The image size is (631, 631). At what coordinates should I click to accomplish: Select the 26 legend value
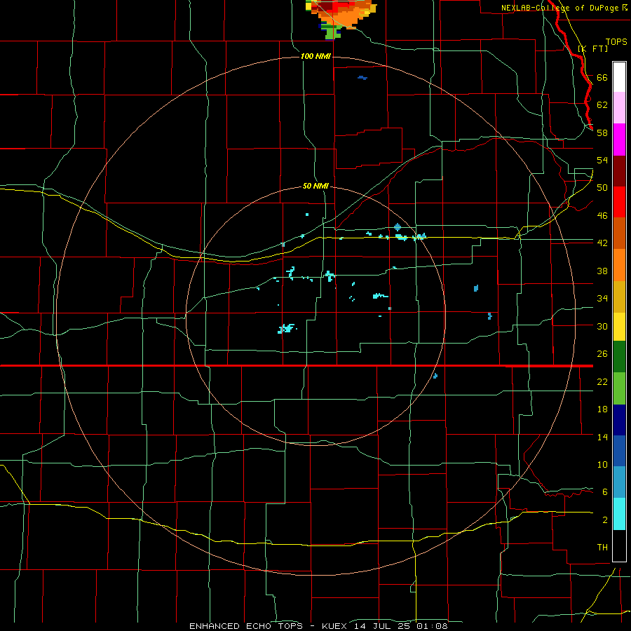point(602,354)
